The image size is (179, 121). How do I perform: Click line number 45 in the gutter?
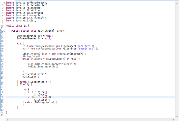click(x=2, y=115)
